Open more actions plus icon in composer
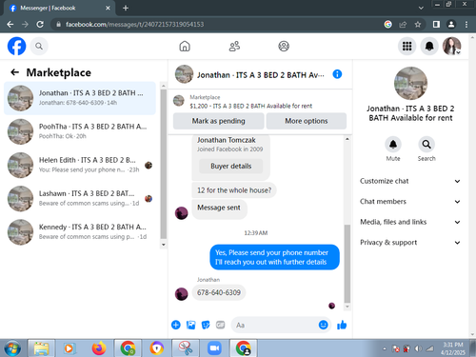The image size is (476, 357). pyautogui.click(x=176, y=325)
